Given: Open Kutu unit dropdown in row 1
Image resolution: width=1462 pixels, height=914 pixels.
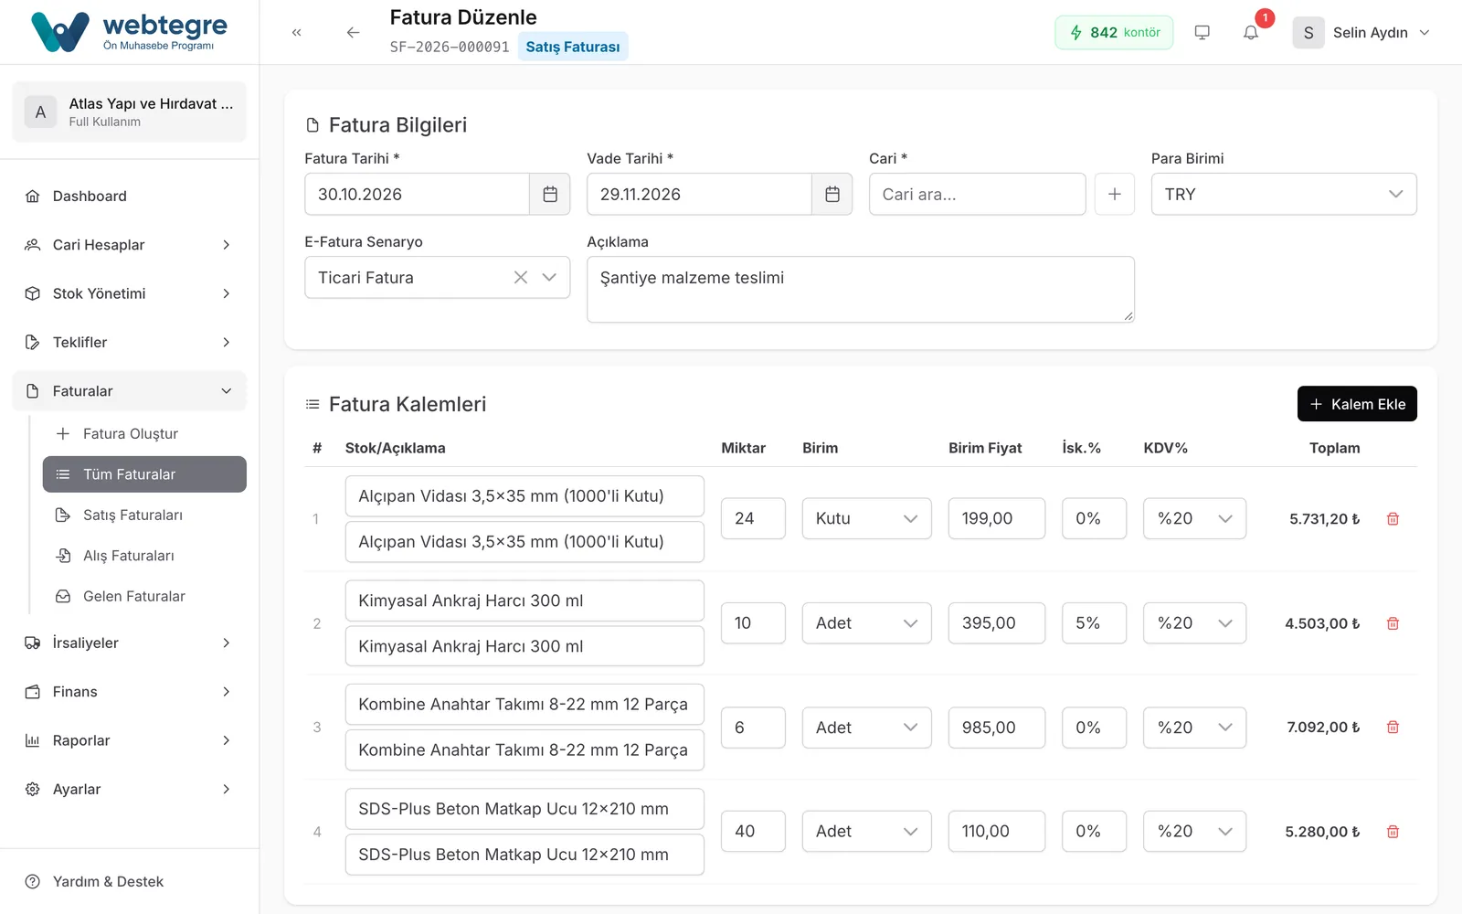Looking at the screenshot, I should [x=866, y=518].
